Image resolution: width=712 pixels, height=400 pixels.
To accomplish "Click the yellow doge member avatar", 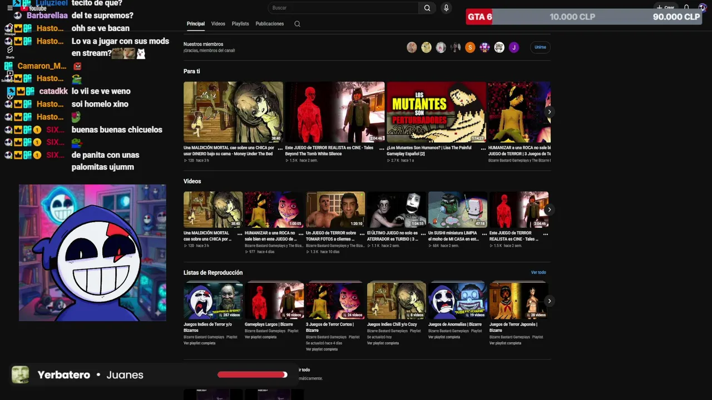I will click(x=426, y=47).
